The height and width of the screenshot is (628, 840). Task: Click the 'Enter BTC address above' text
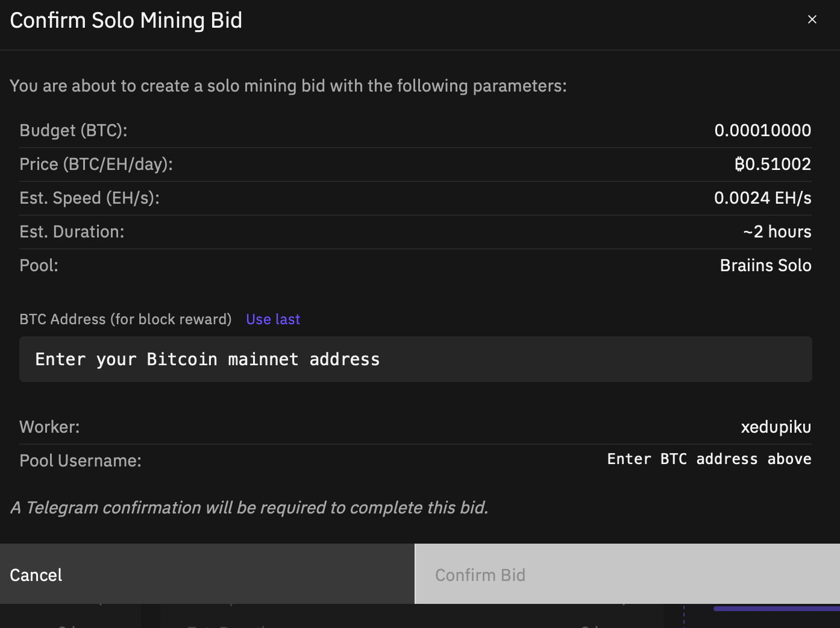(x=709, y=459)
